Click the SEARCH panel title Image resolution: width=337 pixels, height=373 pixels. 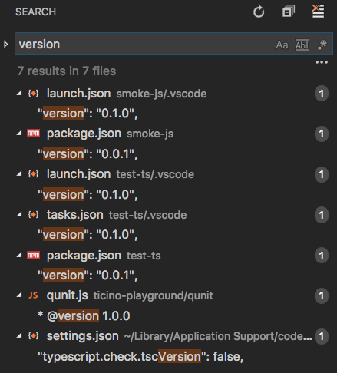tap(35, 12)
